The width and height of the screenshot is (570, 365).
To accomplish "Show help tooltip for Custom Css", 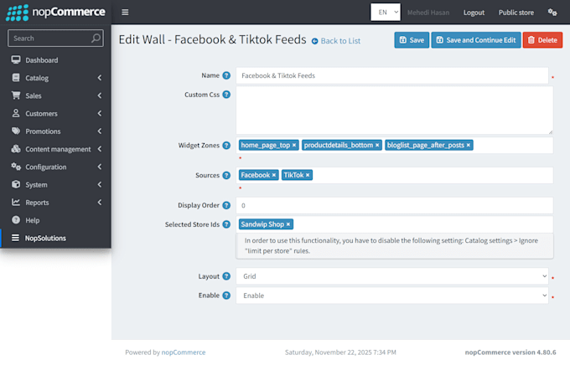I will (226, 95).
